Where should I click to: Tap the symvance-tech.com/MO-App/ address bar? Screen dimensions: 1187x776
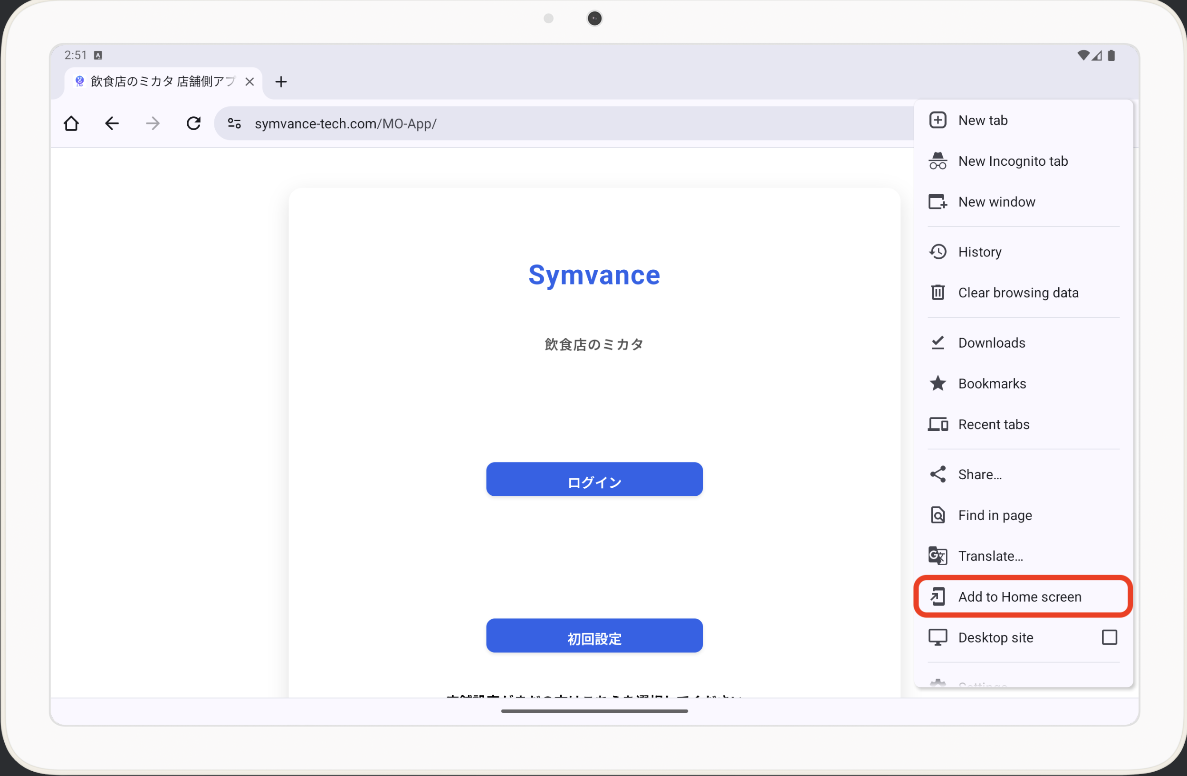tap(564, 123)
